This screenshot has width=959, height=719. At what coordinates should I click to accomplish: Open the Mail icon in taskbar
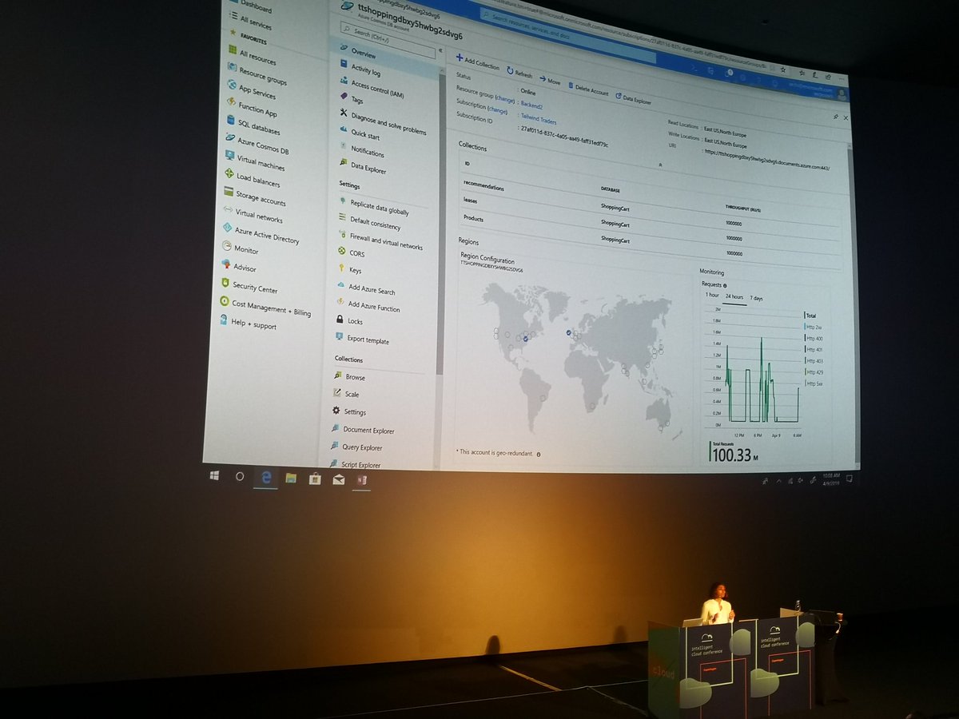pos(339,480)
